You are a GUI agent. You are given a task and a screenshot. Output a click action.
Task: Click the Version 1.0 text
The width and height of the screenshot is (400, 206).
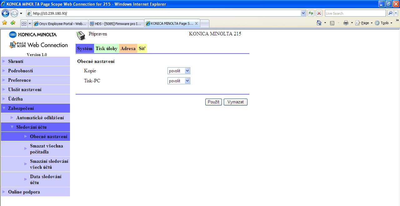point(37,54)
